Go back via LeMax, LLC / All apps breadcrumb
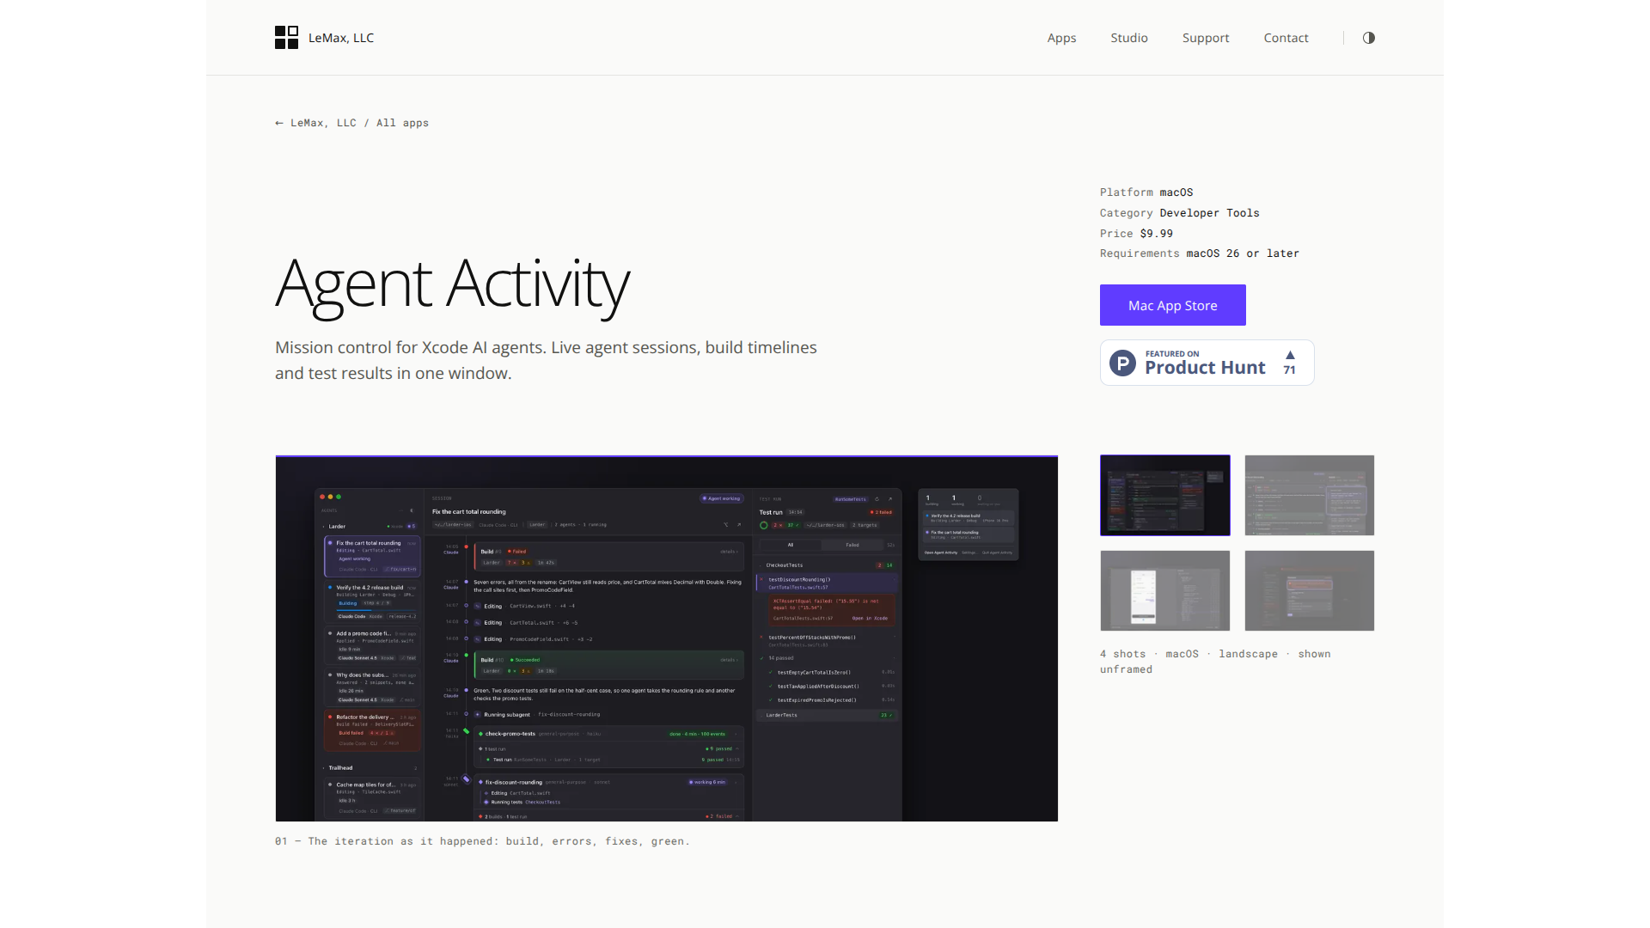This screenshot has height=928, width=1650. [x=351, y=123]
